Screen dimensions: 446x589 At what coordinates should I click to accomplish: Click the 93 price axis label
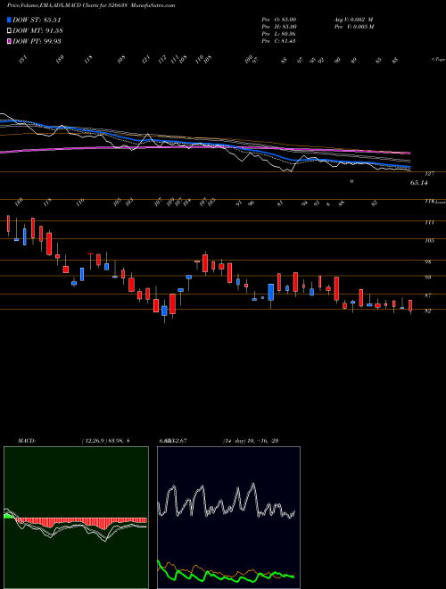[427, 278]
